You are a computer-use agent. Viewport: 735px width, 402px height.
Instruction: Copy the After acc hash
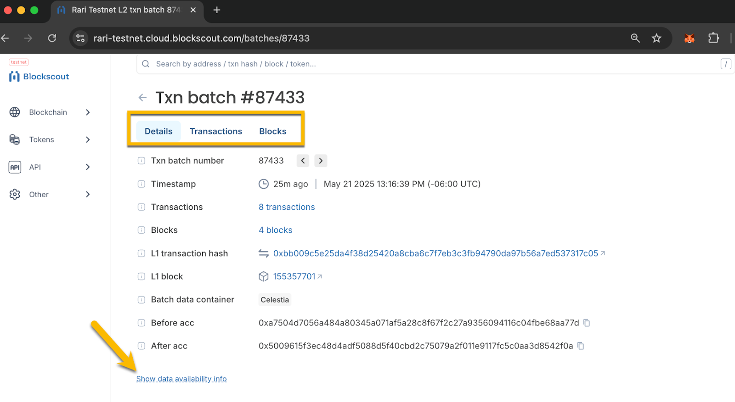point(581,346)
